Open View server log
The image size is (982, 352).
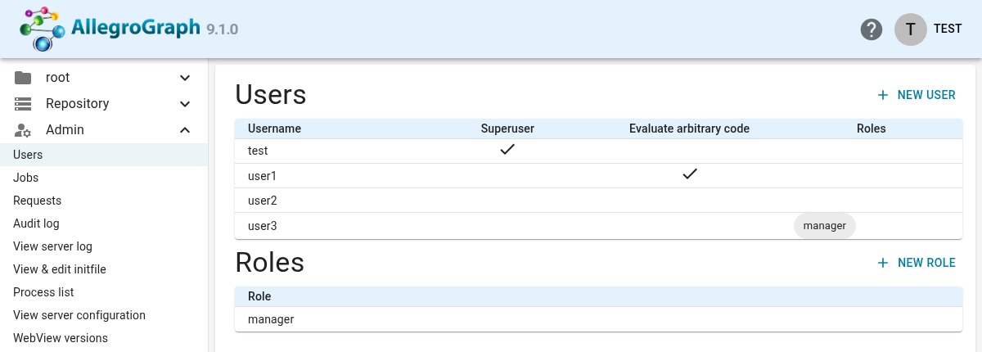click(104, 246)
